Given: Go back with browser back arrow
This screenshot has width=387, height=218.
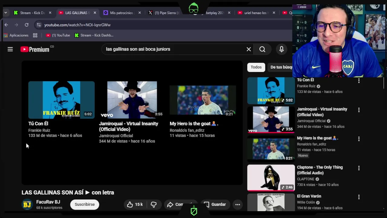Looking at the screenshot, I should 6,25.
